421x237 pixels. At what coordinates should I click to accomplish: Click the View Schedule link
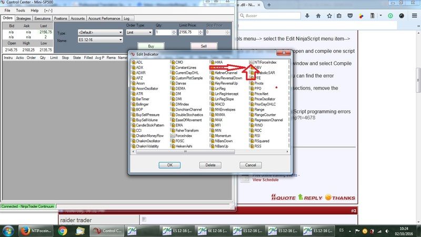coord(265,180)
